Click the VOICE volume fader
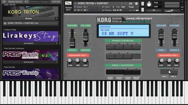Image resolution: width=188 pixels, height=105 pixels. [72, 42]
